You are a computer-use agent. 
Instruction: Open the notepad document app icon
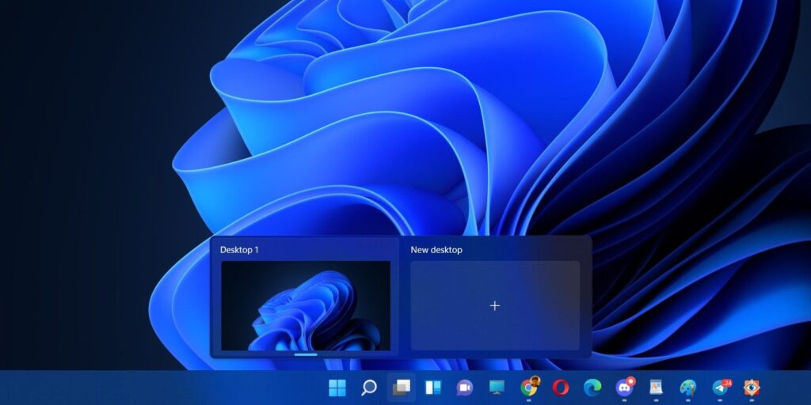656,388
